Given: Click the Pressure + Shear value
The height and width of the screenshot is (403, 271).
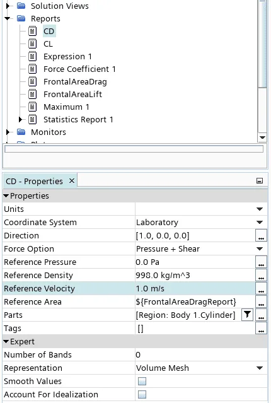Looking at the screenshot, I should pyautogui.click(x=168, y=248).
